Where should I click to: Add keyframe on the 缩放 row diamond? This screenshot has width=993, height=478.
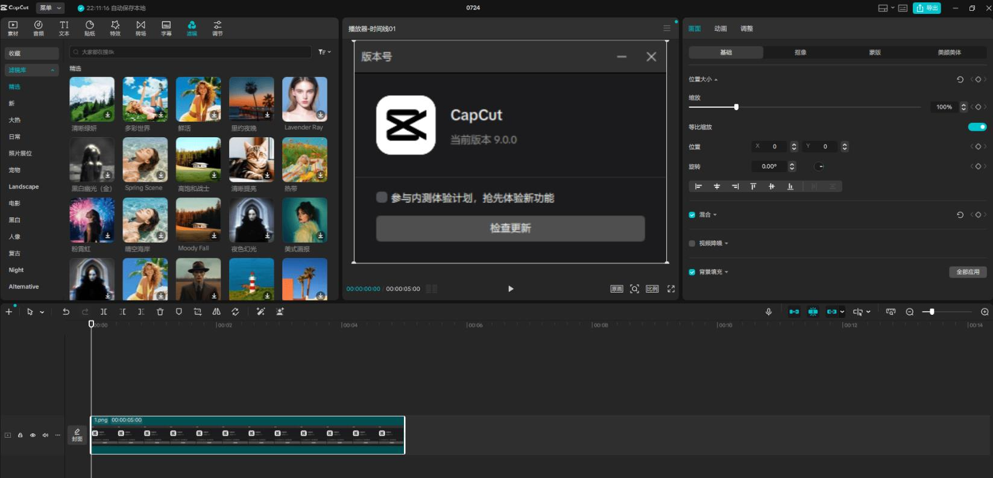pyautogui.click(x=978, y=107)
